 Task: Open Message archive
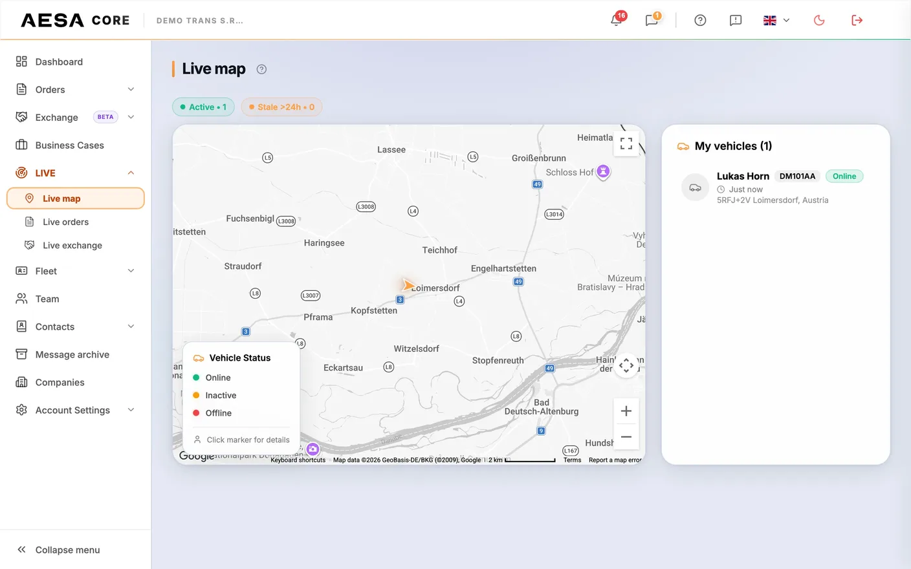(76, 354)
